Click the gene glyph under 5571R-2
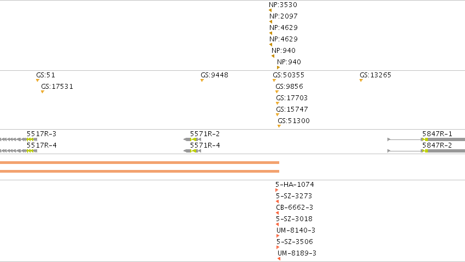Screen dimensions: 465x262 pyautogui.click(x=192, y=139)
